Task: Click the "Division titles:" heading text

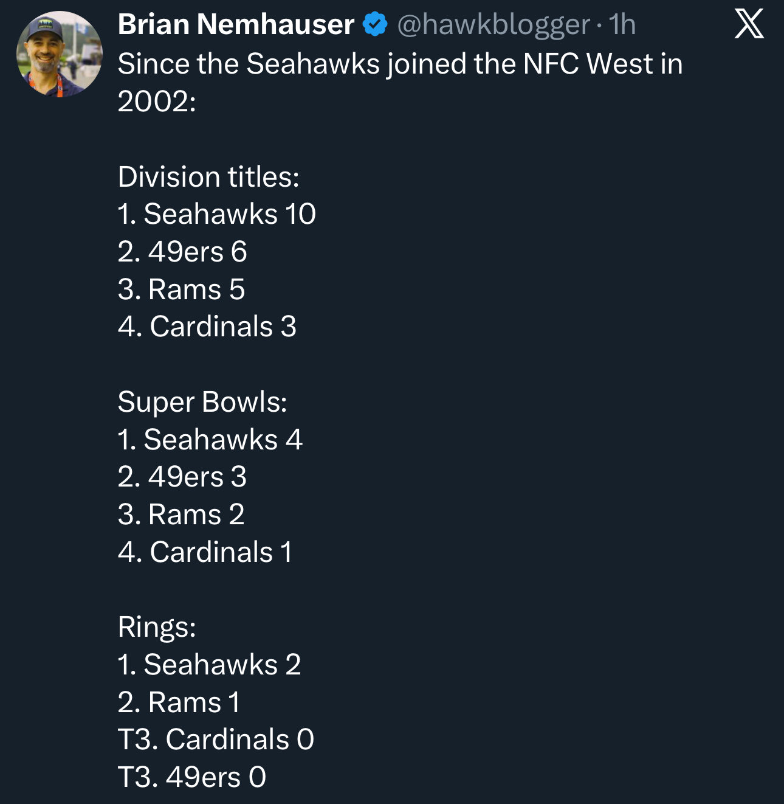Action: point(208,177)
